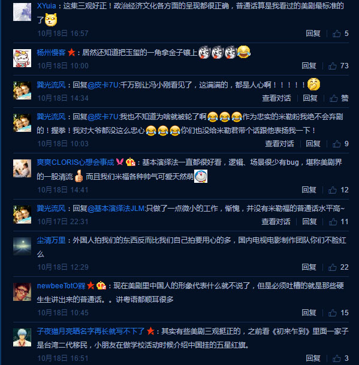Like 爽爽CLORIS心想会事成's comment with 12 likes

[333, 190]
